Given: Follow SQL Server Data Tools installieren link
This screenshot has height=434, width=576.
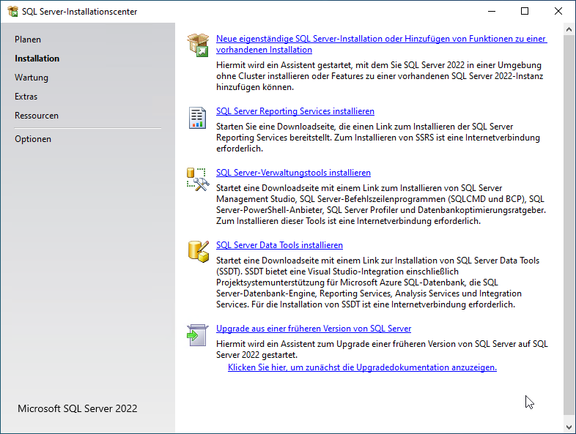Looking at the screenshot, I should coord(279,245).
